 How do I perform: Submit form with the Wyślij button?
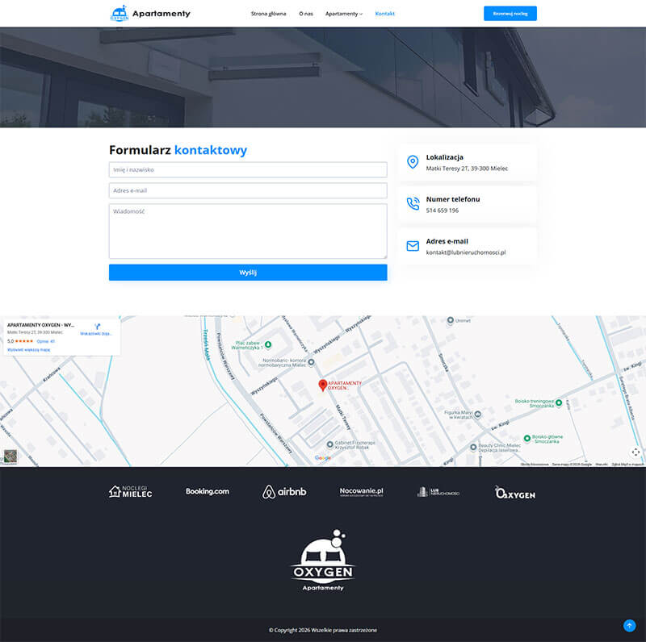[248, 273]
